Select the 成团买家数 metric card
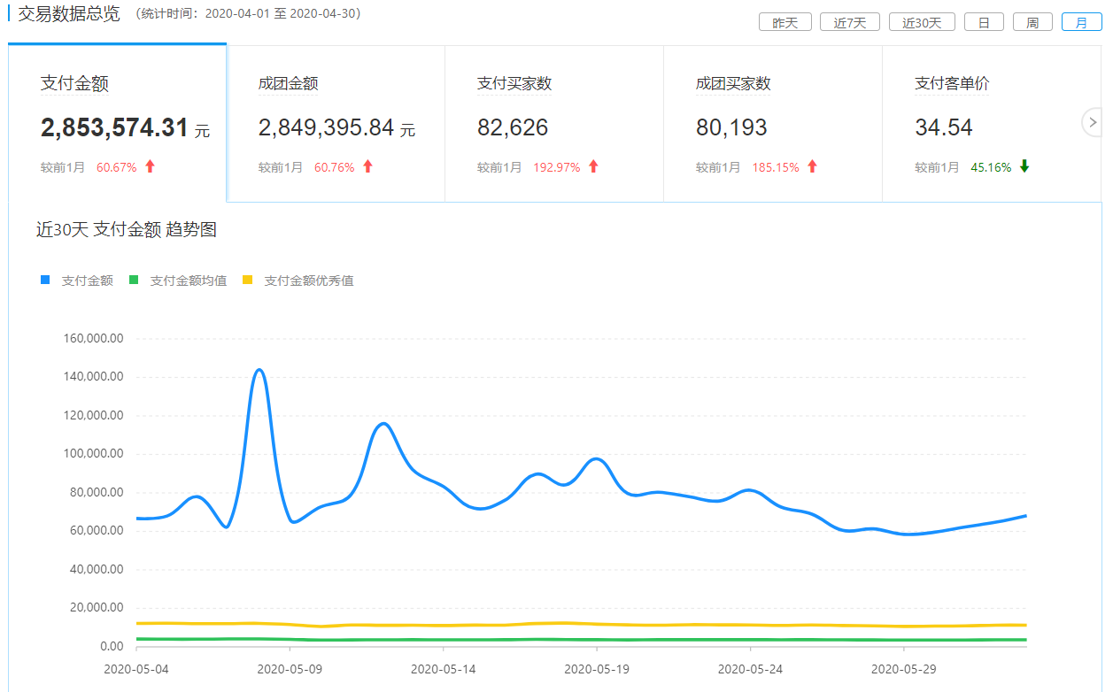 point(773,124)
